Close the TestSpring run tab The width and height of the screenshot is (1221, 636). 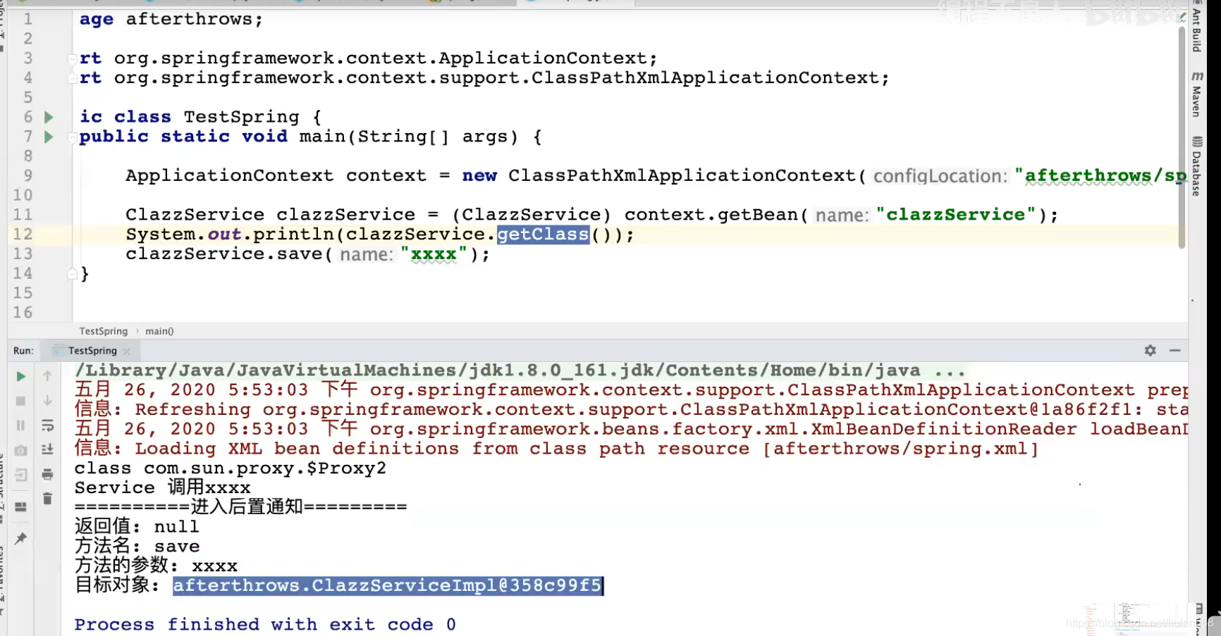click(x=127, y=351)
